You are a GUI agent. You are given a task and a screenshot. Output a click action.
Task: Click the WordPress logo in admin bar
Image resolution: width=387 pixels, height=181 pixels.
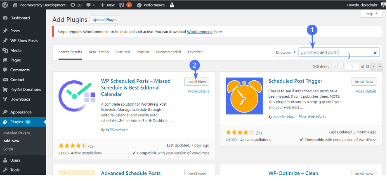click(5, 5)
